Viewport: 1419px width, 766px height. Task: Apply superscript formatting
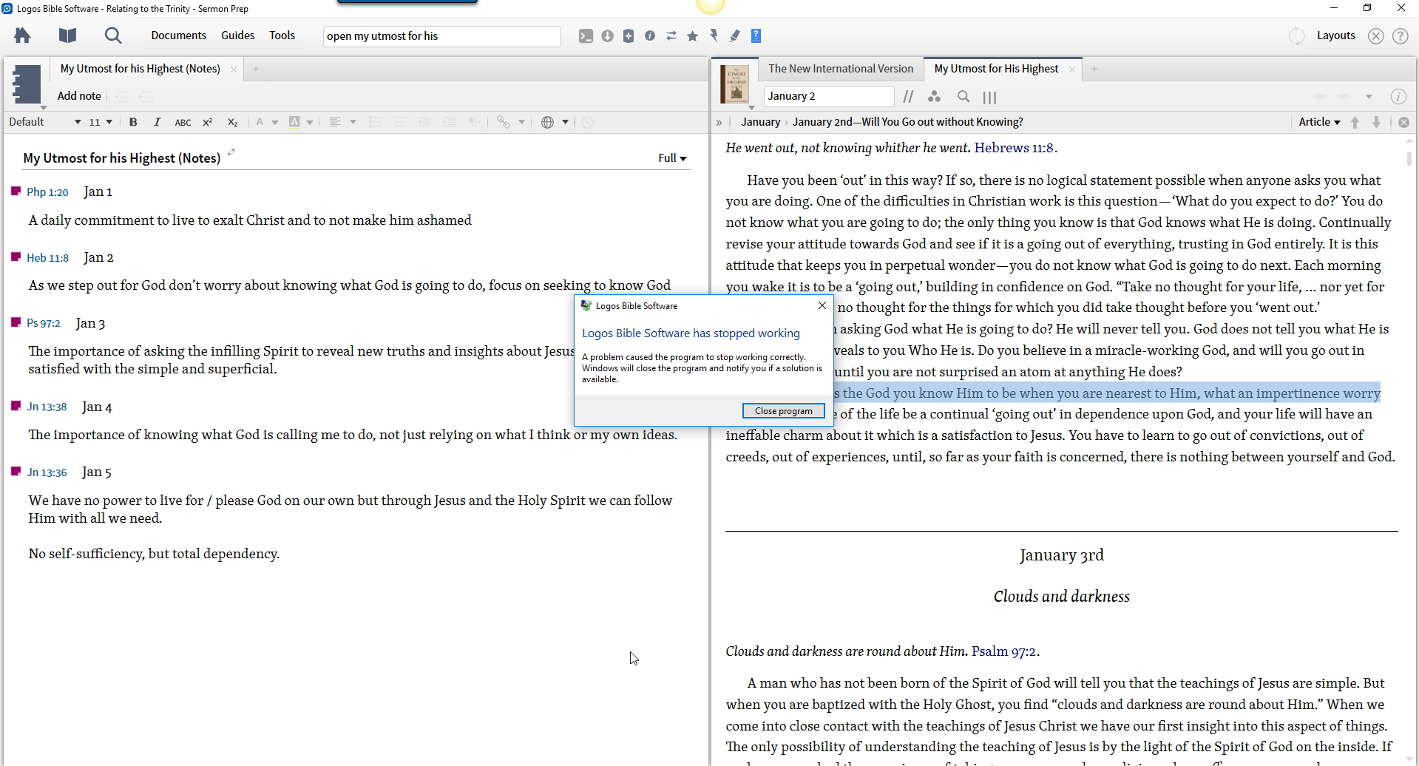208,122
